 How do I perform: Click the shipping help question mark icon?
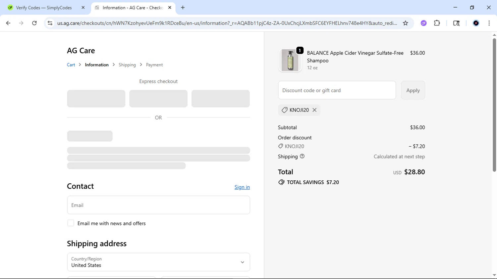(x=302, y=156)
